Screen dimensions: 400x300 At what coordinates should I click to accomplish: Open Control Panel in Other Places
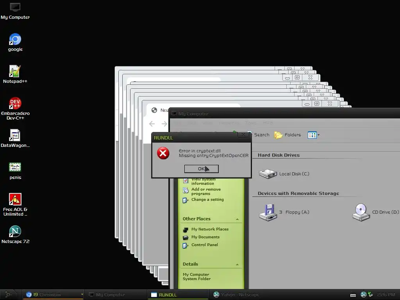click(205, 245)
